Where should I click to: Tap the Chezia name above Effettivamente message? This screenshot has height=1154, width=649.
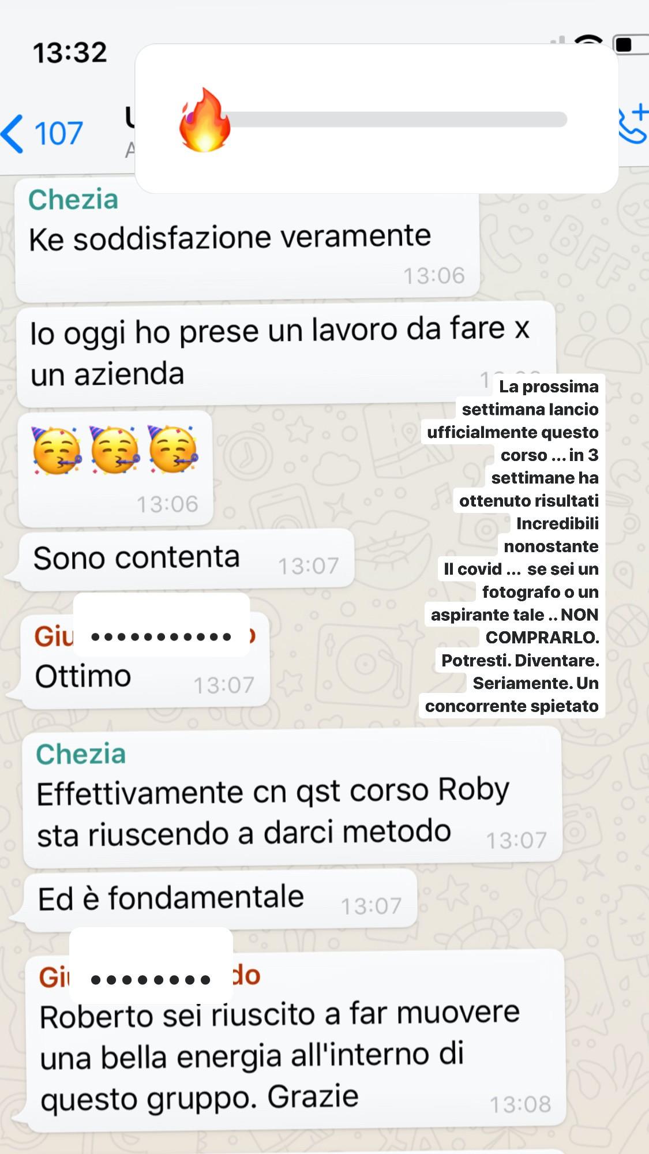tap(81, 754)
